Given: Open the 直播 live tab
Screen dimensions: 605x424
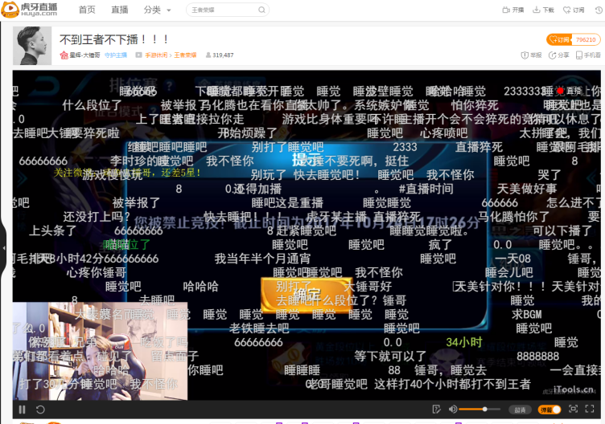Looking at the screenshot, I should [x=120, y=10].
